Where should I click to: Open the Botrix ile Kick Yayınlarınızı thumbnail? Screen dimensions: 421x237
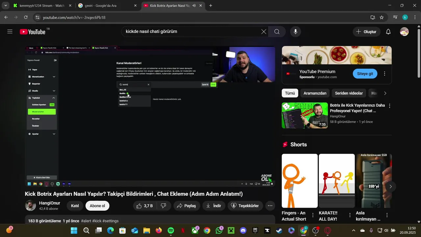tap(305, 115)
